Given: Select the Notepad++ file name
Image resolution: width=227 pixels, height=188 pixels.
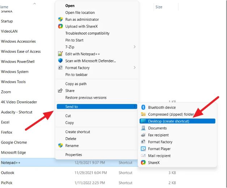Looking at the screenshot, I should 10,163.
